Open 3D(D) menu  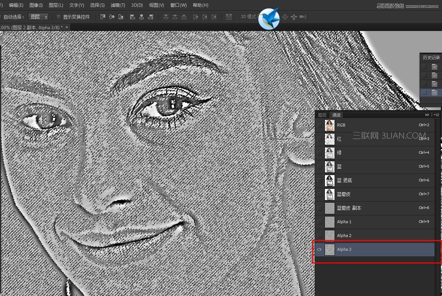pos(137,5)
